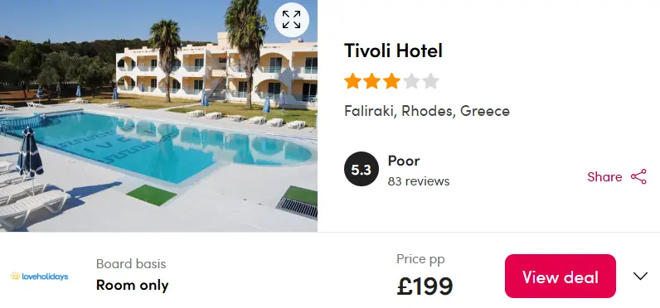Screen dimensions: 660x308
Task: Click the second orange rating star
Action: pos(371,81)
